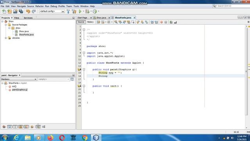Select init() in Navigator
The image size is (250, 141).
pyautogui.click(x=14, y=87)
